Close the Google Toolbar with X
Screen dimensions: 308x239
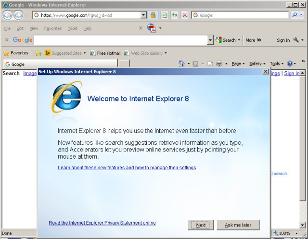click(7, 40)
